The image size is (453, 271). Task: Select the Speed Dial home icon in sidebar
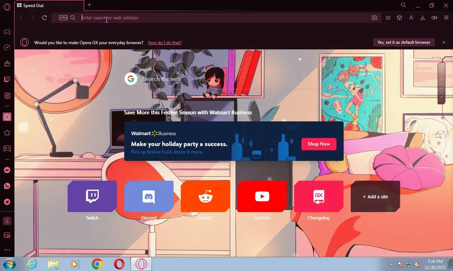click(7, 117)
